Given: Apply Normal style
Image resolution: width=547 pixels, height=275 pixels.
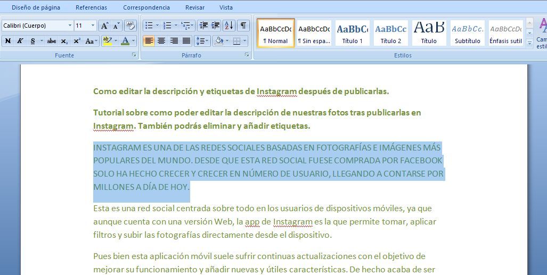Looking at the screenshot, I should coord(276,33).
